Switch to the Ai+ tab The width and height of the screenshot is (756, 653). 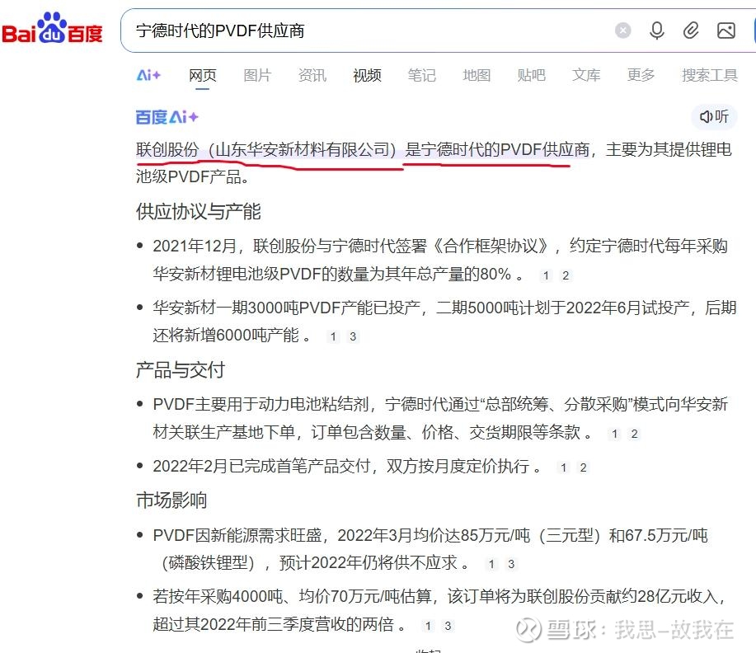[x=148, y=75]
